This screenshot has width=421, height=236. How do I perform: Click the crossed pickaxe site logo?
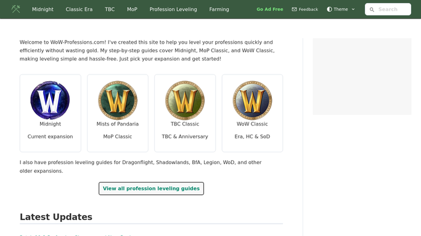tap(15, 9)
